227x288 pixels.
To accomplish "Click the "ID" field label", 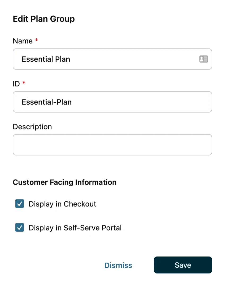I will (x=16, y=84).
